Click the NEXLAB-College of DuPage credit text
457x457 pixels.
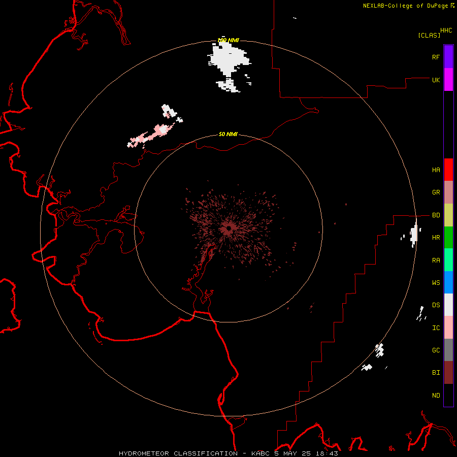pyautogui.click(x=405, y=6)
